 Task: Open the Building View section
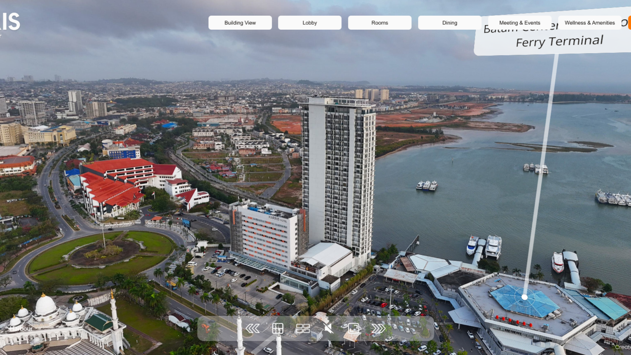click(240, 23)
